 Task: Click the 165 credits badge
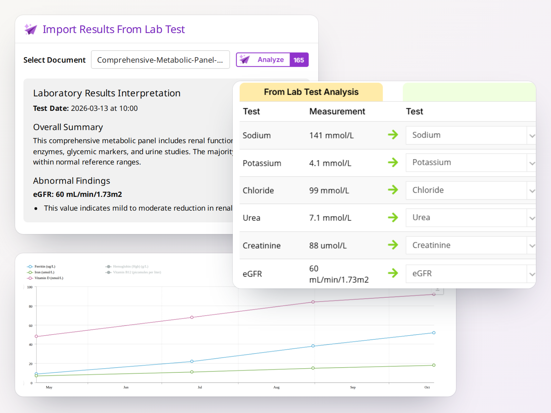tap(299, 60)
